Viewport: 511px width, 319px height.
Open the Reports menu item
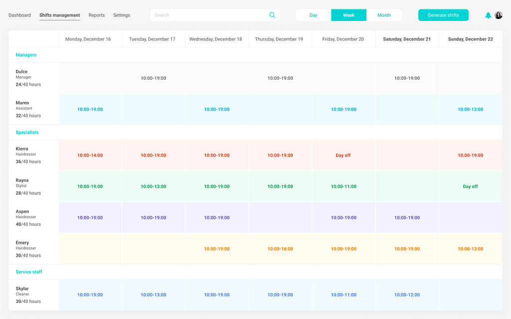97,15
